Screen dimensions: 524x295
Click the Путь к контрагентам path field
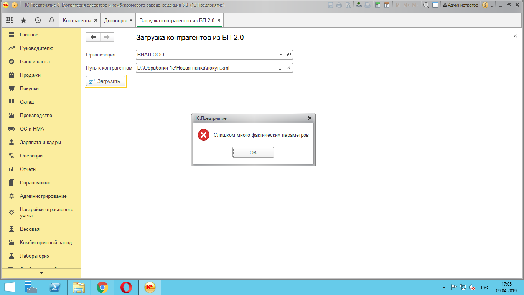tap(206, 68)
